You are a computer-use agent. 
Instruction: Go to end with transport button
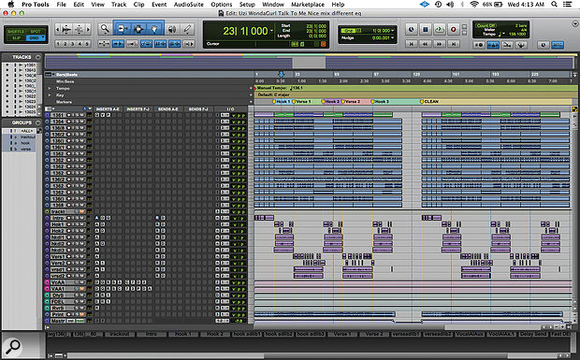click(454, 44)
